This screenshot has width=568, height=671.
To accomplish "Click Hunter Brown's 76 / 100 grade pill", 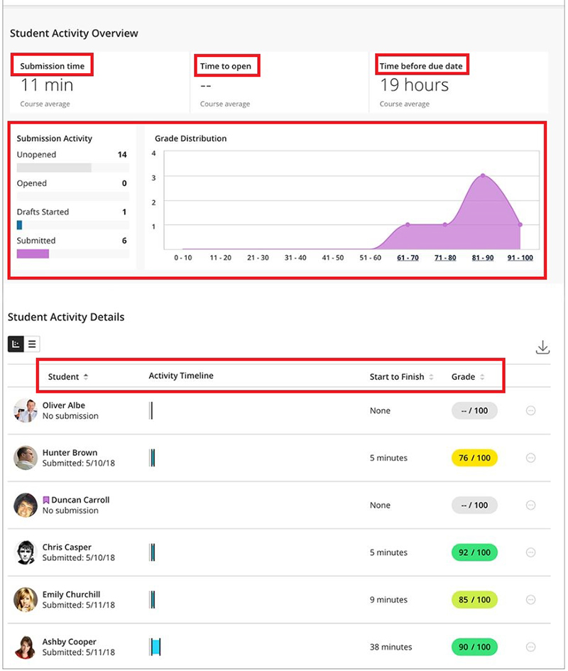I will point(474,458).
